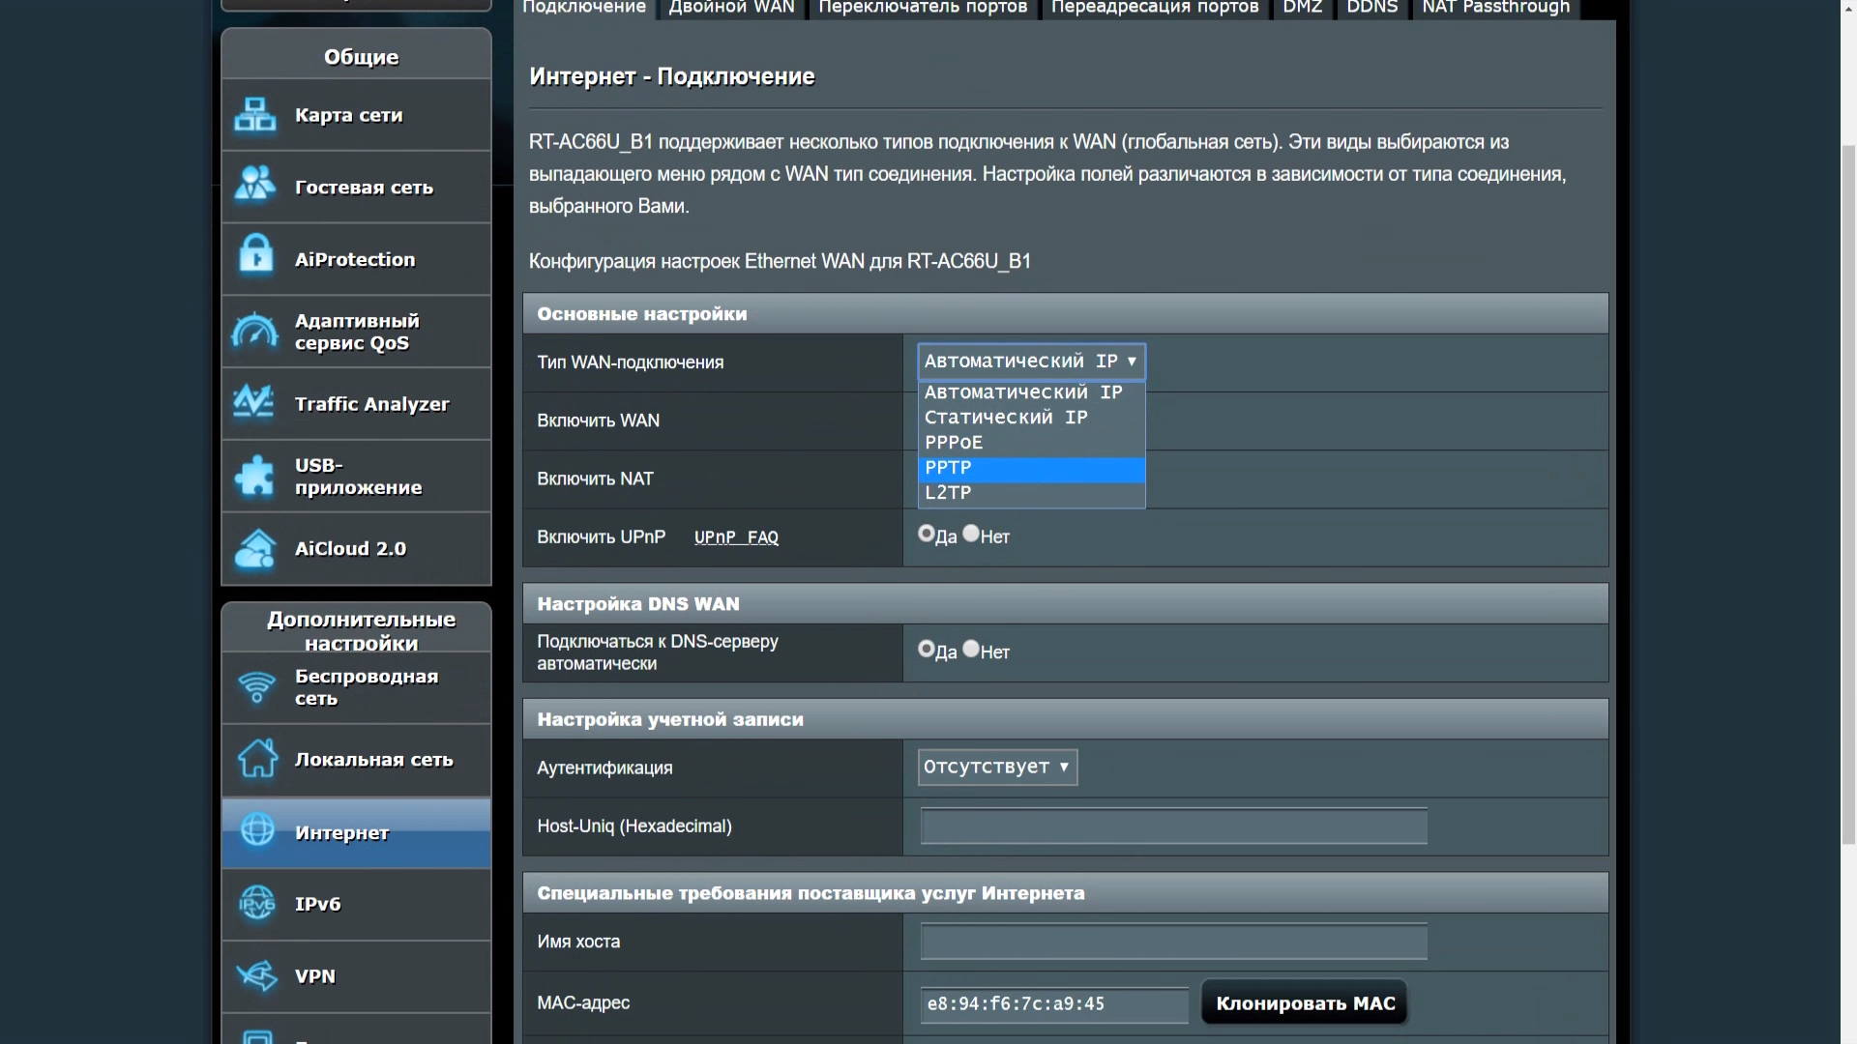Click the Wireless (Беспроводная сеть) wifi icon
Viewport: 1857px width, 1044px height.
pyautogui.click(x=257, y=687)
